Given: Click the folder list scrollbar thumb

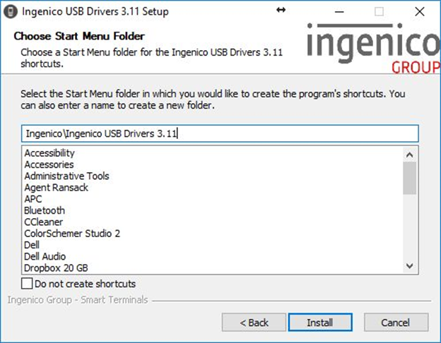Looking at the screenshot, I should [409, 178].
